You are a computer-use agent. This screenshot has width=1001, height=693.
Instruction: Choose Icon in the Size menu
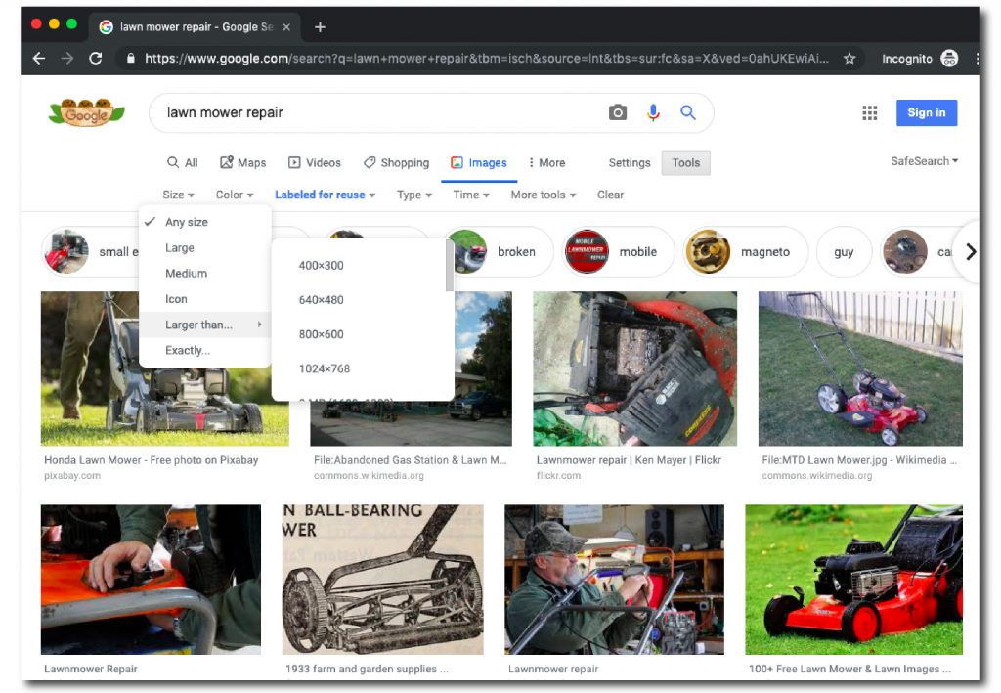(x=205, y=299)
